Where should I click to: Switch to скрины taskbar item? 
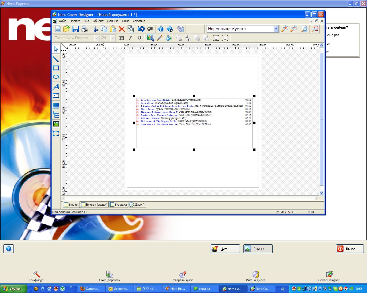tap(204, 289)
